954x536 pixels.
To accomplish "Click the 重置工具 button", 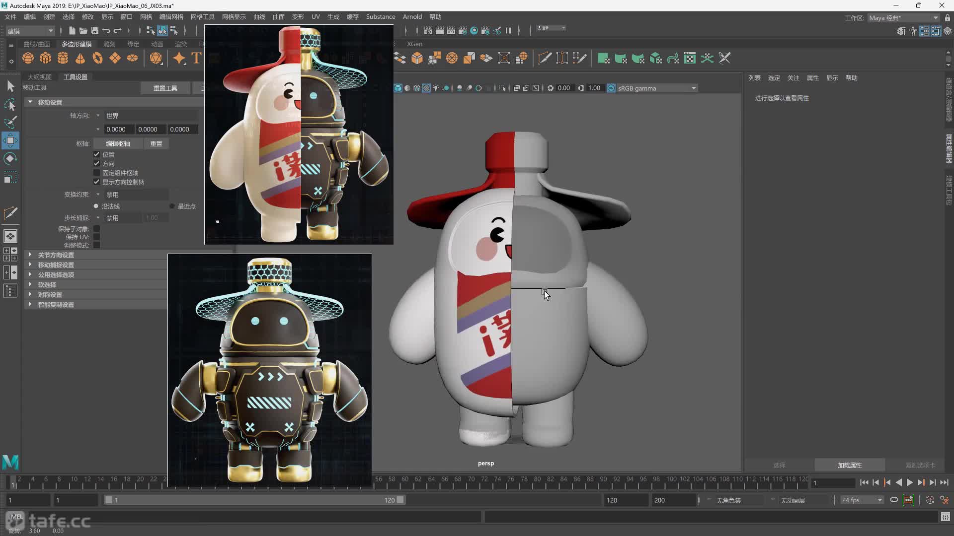I will pos(165,88).
